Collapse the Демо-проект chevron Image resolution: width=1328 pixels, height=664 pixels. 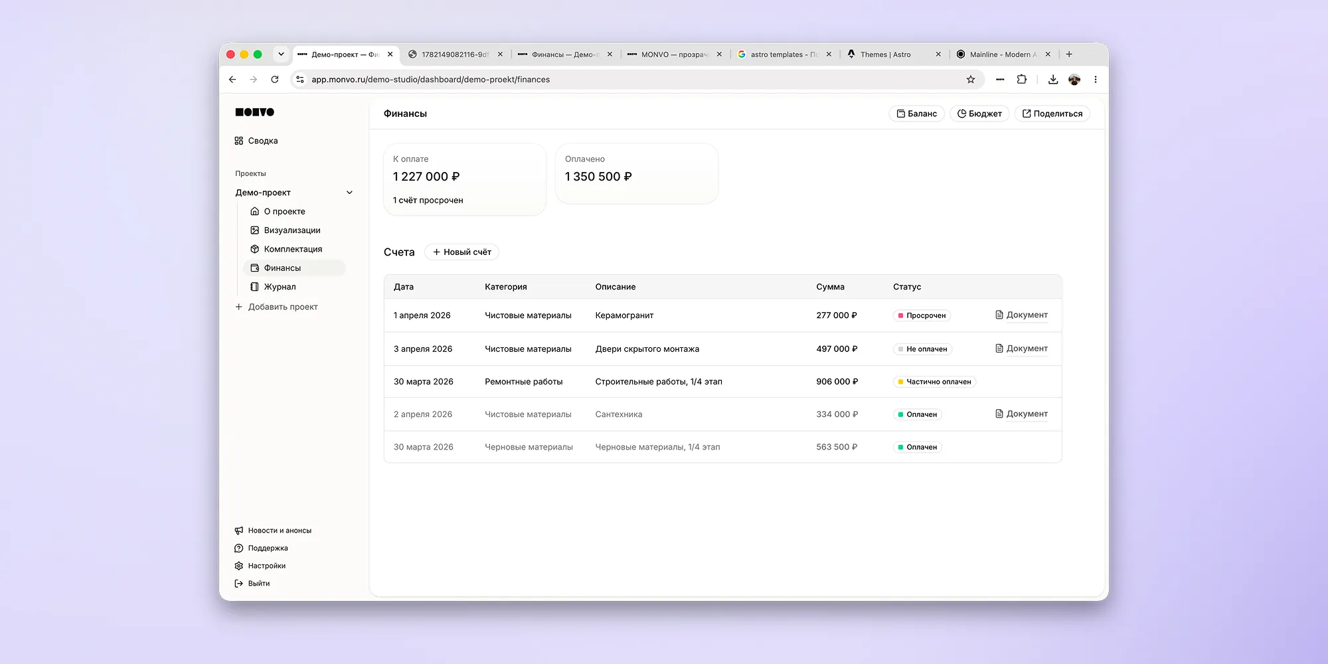click(x=350, y=193)
